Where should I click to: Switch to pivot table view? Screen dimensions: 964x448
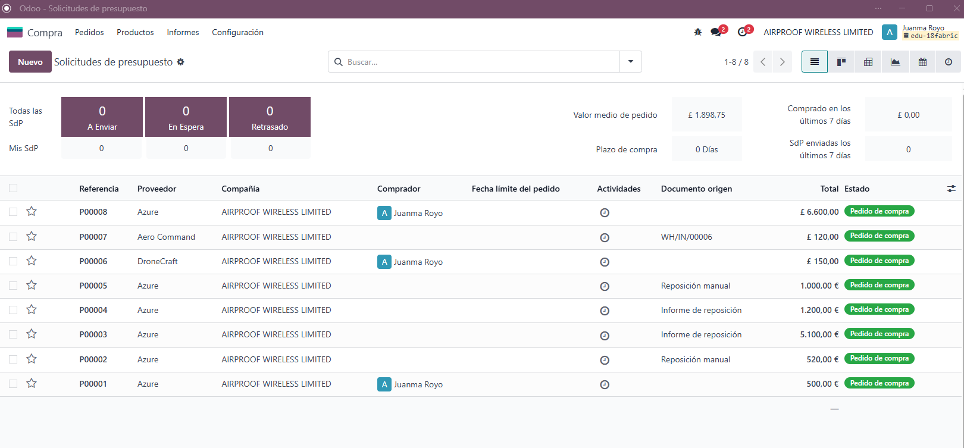868,62
